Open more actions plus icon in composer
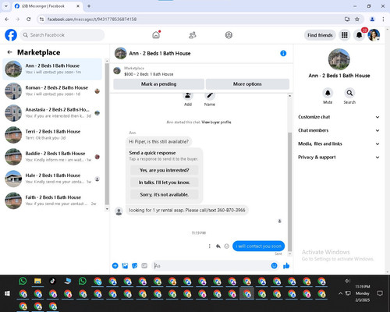The image size is (390, 312). tap(115, 266)
